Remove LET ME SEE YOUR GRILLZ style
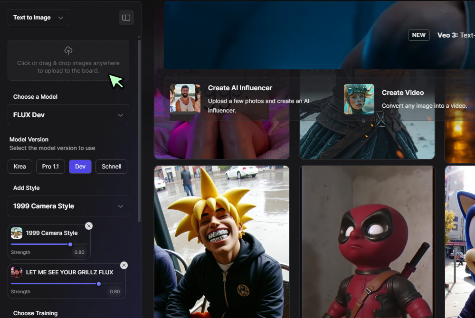This screenshot has width=475, height=318. (124, 265)
